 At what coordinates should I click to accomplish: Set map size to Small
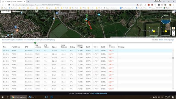pos(161,40)
